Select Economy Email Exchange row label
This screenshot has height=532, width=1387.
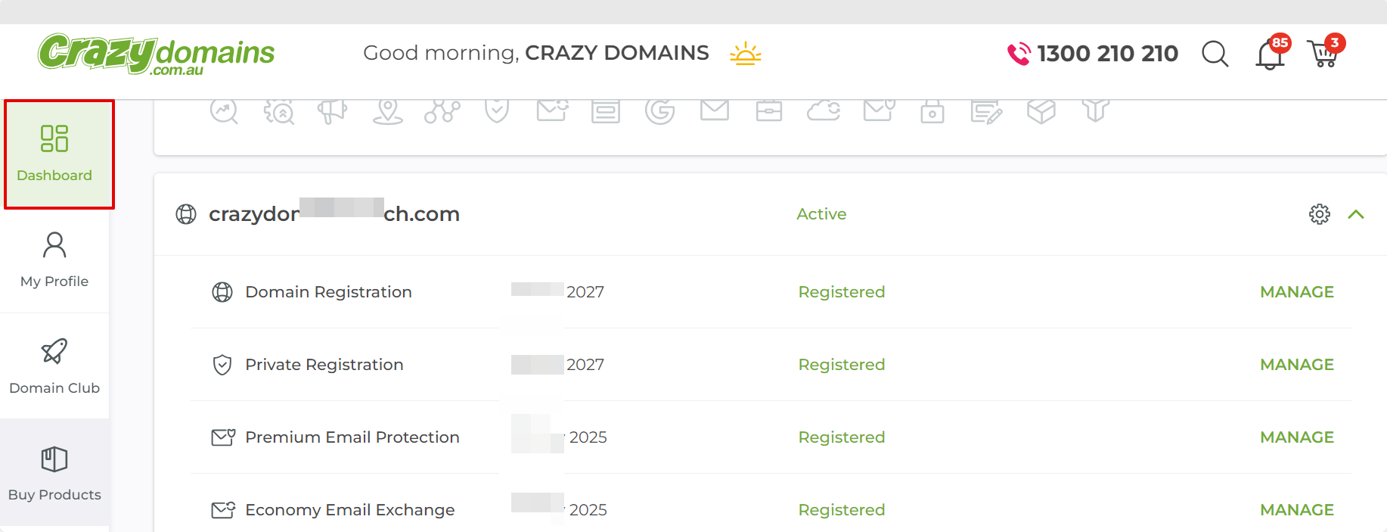[350, 510]
